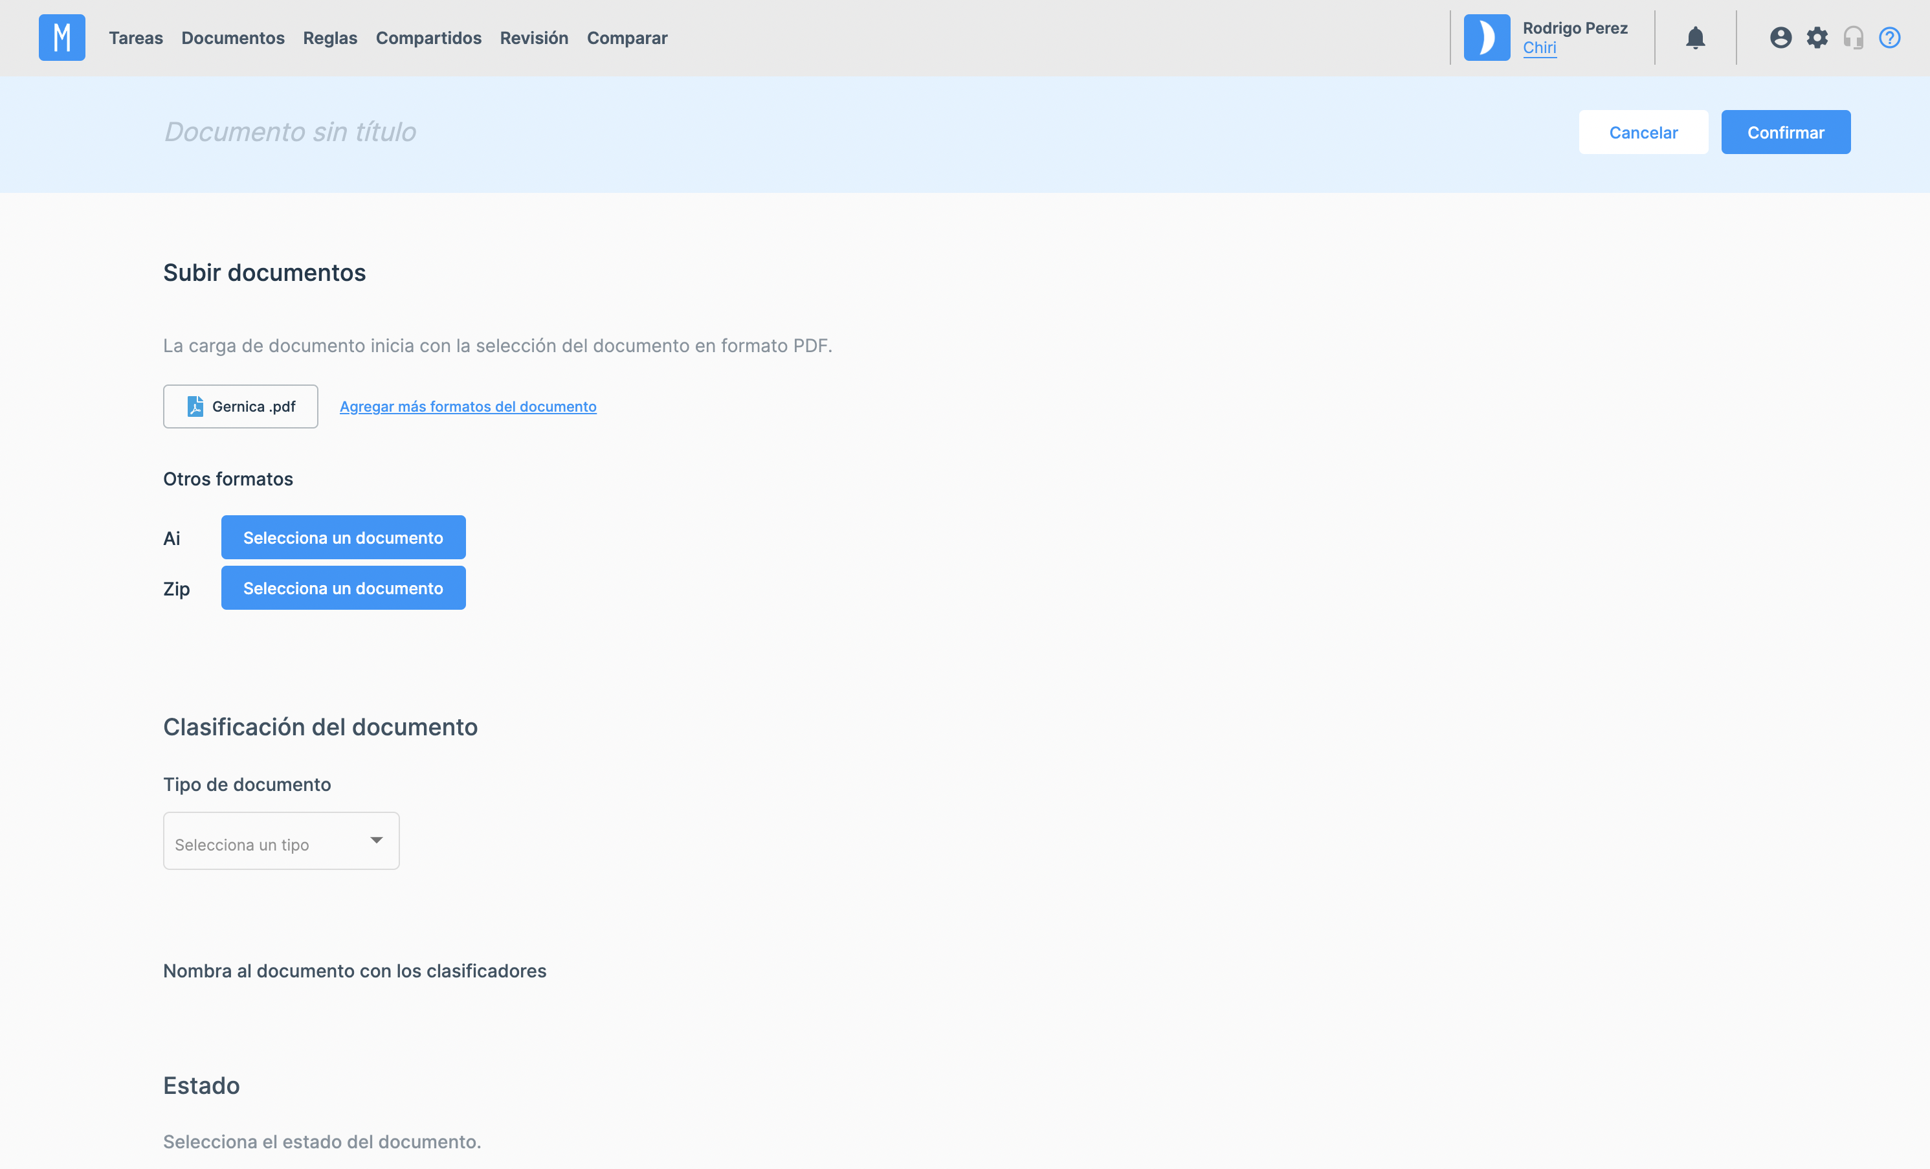Click the Chiri link under the user name
This screenshot has height=1169, width=1930.
[1539, 48]
